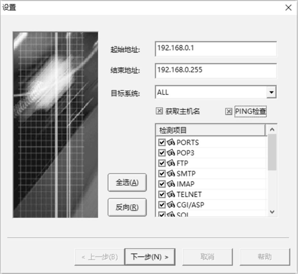
Task: Go to next step with 下一步(N)
Action: (150, 257)
